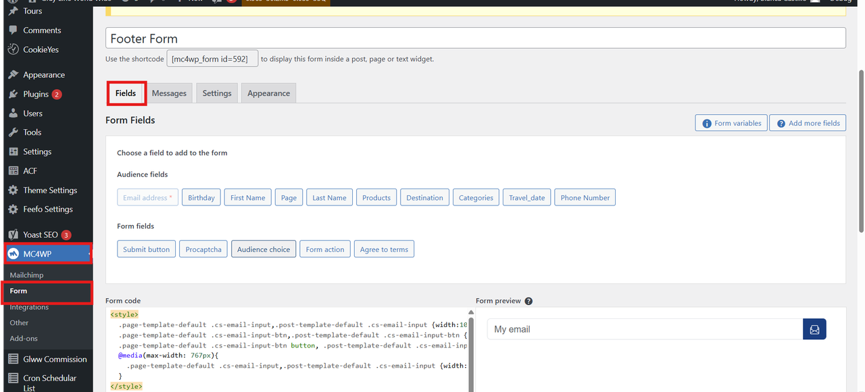Click the Add more fields button
The image size is (865, 392).
point(808,123)
